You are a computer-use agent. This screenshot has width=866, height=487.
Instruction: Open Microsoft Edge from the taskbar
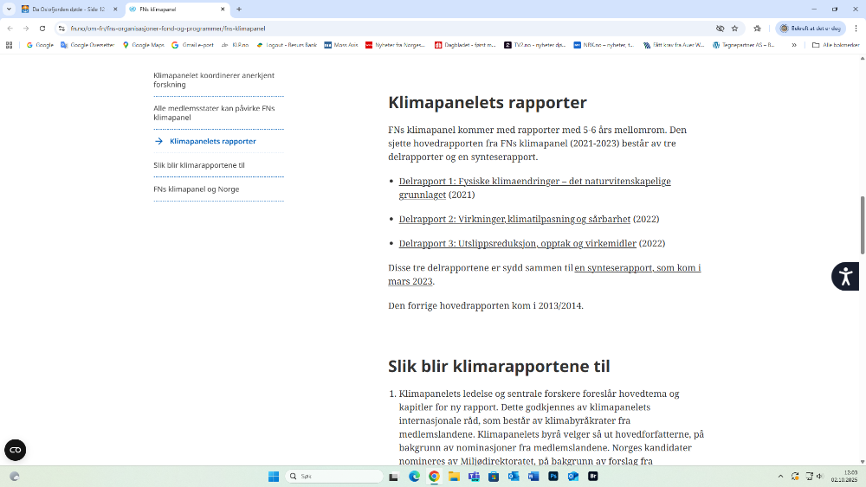pyautogui.click(x=414, y=476)
